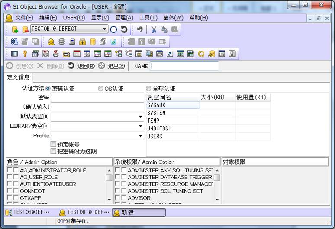Expand the Profile dropdown

(140, 136)
